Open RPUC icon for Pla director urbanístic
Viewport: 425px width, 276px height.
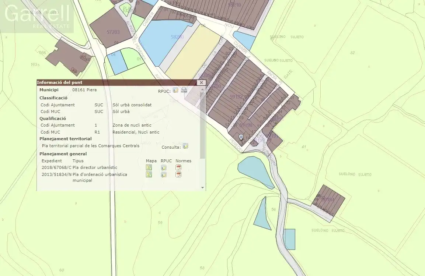[164, 167]
